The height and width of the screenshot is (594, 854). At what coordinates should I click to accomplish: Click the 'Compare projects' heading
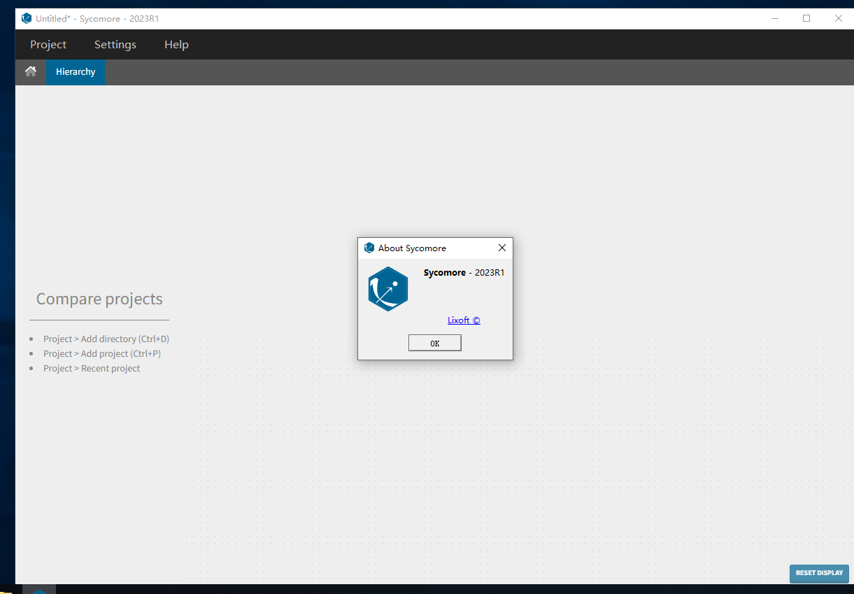(x=99, y=299)
